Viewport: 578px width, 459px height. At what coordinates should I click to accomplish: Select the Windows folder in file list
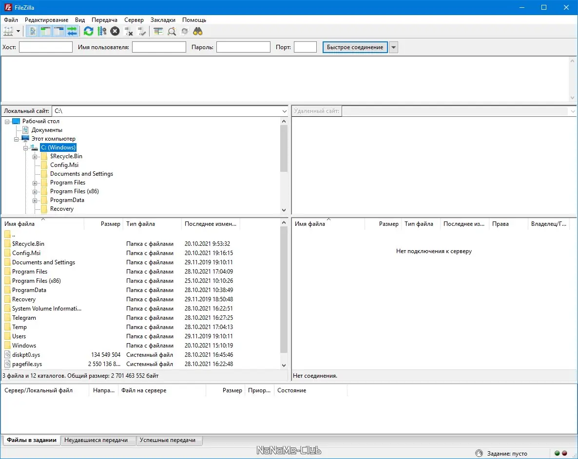click(x=24, y=345)
